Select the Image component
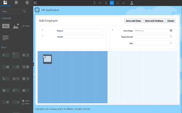 point(16,26)
